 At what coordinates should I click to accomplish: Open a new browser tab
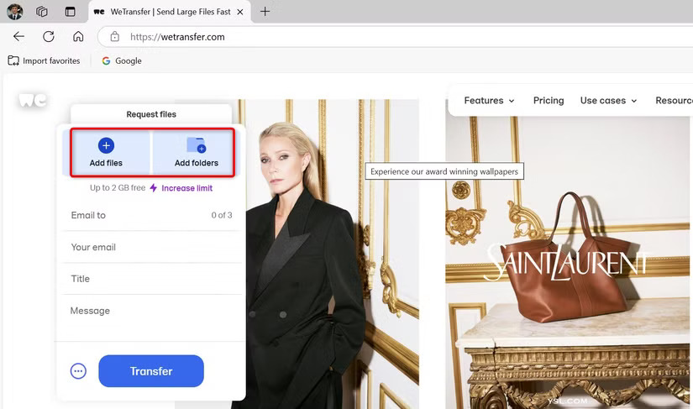pos(265,12)
